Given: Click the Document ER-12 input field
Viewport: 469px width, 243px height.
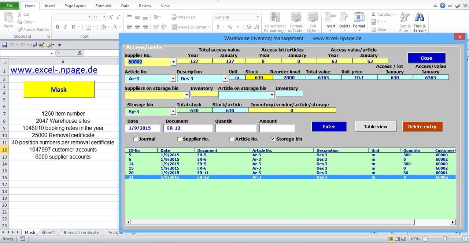Looking at the screenshot, I should point(188,128).
